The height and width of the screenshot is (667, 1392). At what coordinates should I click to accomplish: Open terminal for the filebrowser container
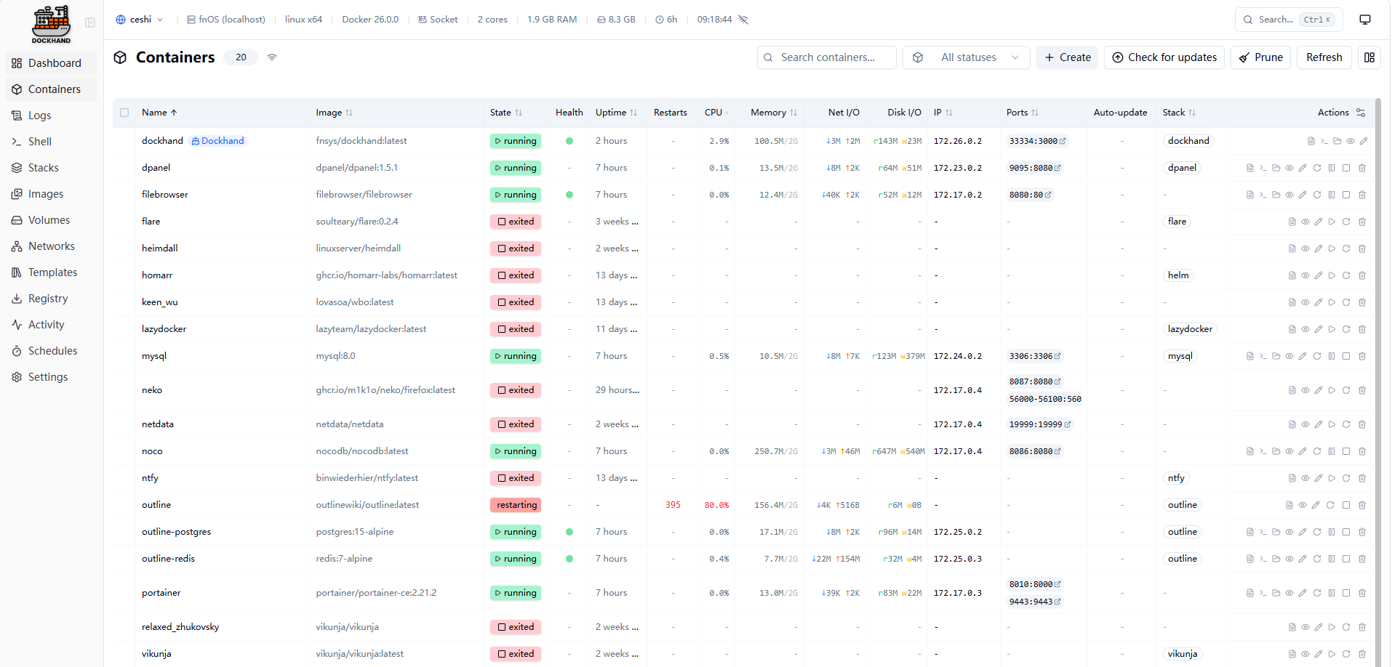1263,195
